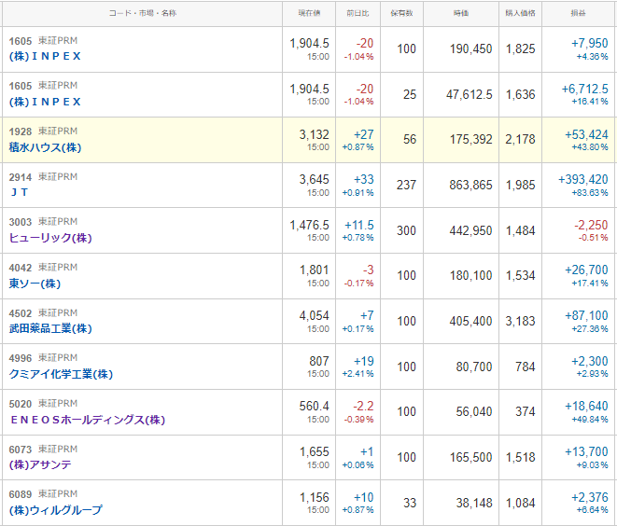Click the market value 47,612.5
Viewport: 617px width, 526px height.
[x=469, y=95]
